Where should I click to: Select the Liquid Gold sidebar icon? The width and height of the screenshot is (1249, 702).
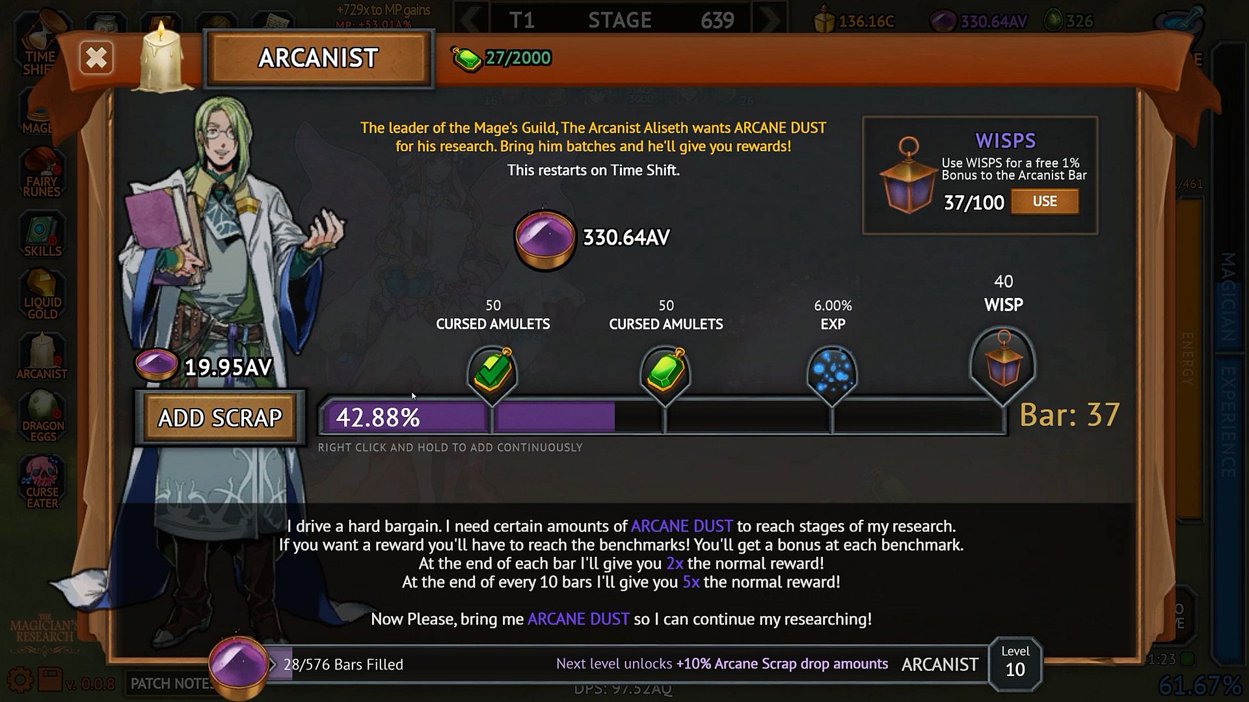pyautogui.click(x=42, y=295)
